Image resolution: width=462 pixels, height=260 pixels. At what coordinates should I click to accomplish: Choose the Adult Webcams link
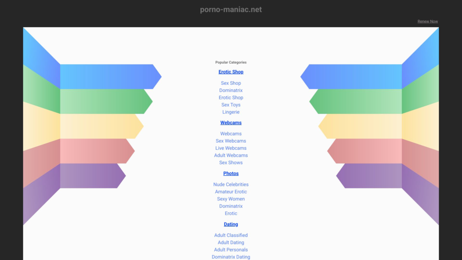[x=231, y=155]
